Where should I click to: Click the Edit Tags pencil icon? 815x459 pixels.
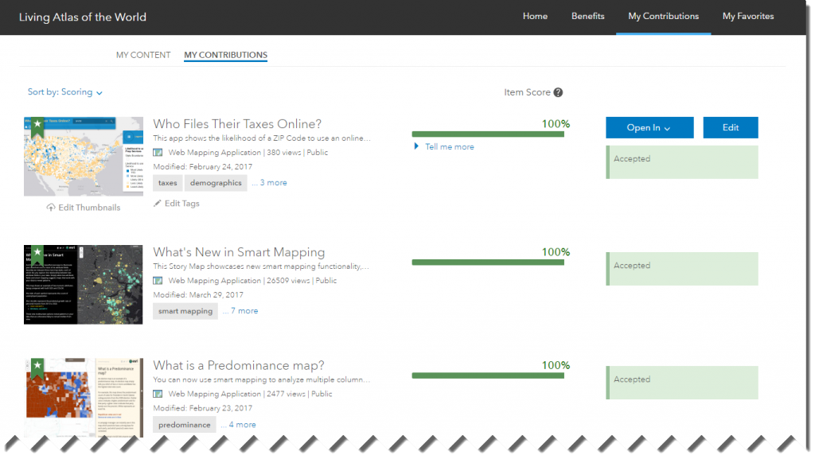(x=157, y=203)
